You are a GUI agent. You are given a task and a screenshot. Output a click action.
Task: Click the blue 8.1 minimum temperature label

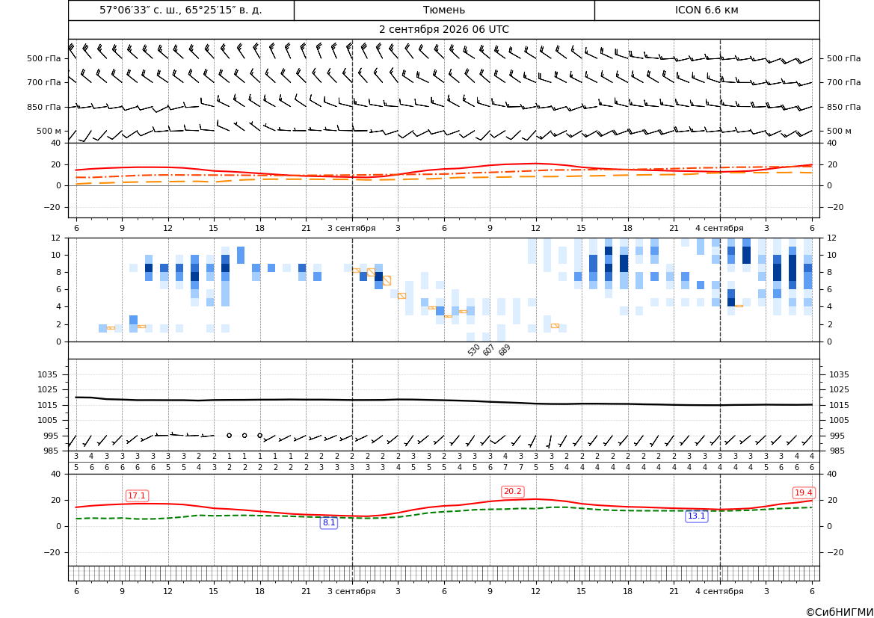click(329, 522)
